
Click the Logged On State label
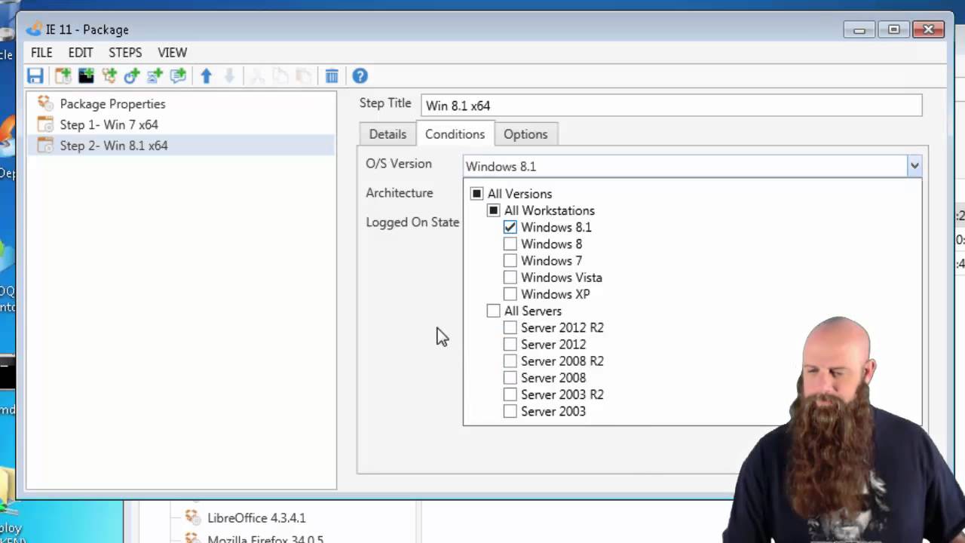[412, 222]
